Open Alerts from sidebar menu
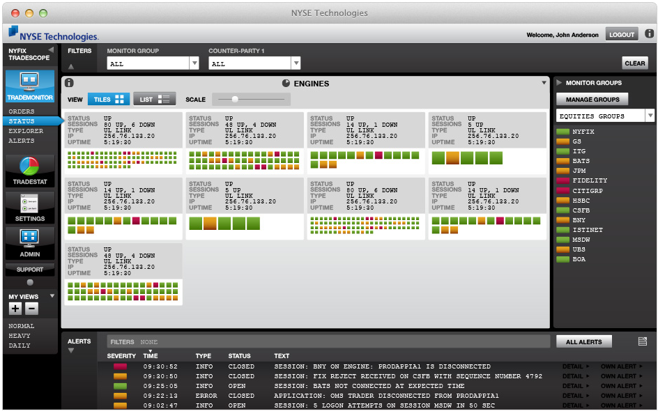This screenshot has width=658, height=411. pyautogui.click(x=22, y=141)
